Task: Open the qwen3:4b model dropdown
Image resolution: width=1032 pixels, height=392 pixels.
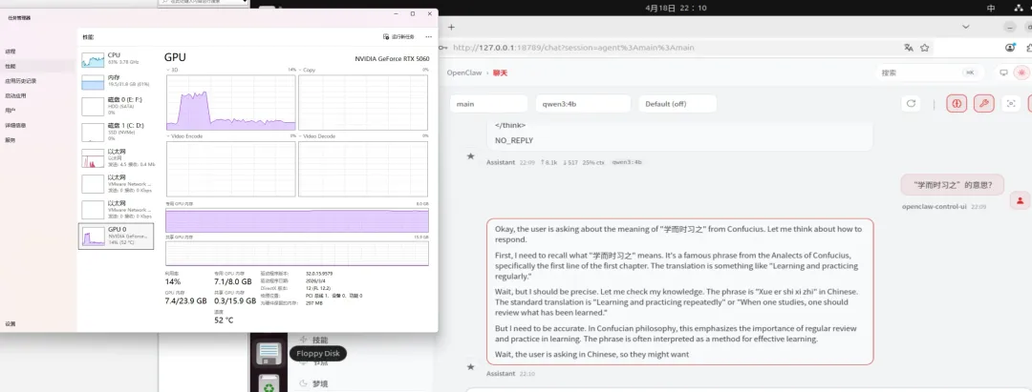Action: tap(583, 104)
